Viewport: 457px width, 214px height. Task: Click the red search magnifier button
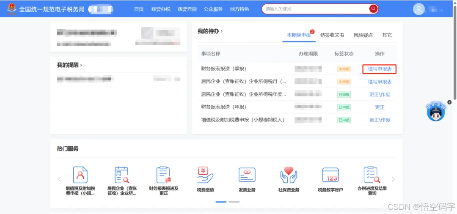pyautogui.click(x=373, y=9)
